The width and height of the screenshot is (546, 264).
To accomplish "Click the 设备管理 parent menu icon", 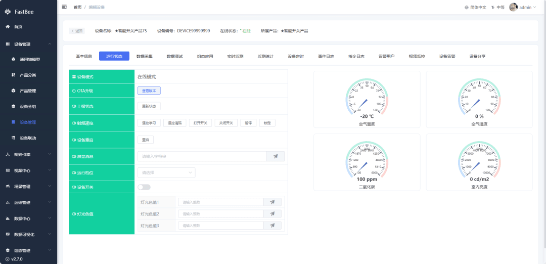I will pyautogui.click(x=8, y=44).
